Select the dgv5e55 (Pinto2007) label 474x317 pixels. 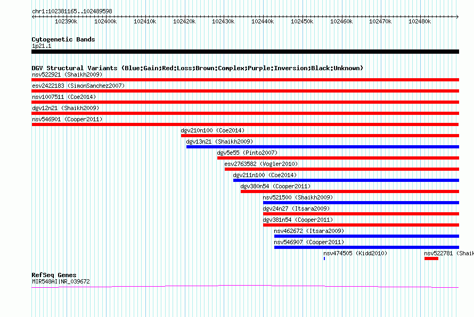tap(247, 153)
